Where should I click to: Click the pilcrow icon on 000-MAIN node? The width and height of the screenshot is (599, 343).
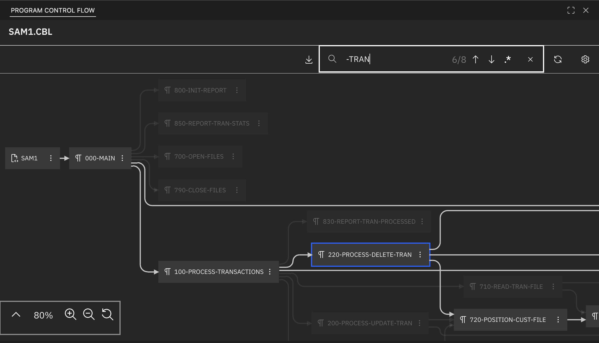point(79,158)
